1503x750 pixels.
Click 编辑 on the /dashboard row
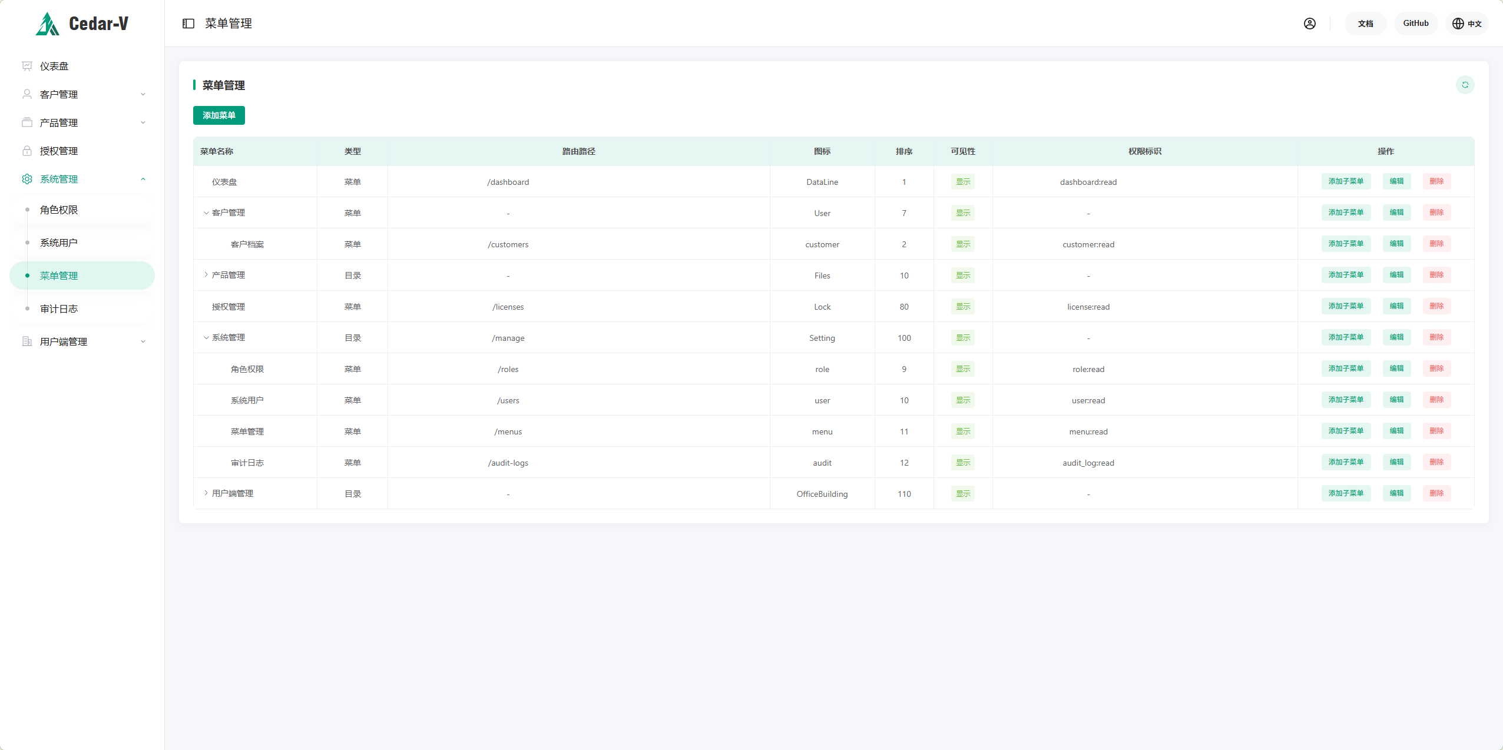(1396, 181)
